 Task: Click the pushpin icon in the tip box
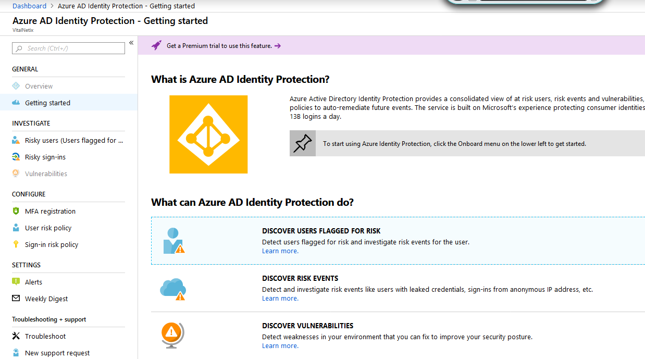(x=303, y=143)
